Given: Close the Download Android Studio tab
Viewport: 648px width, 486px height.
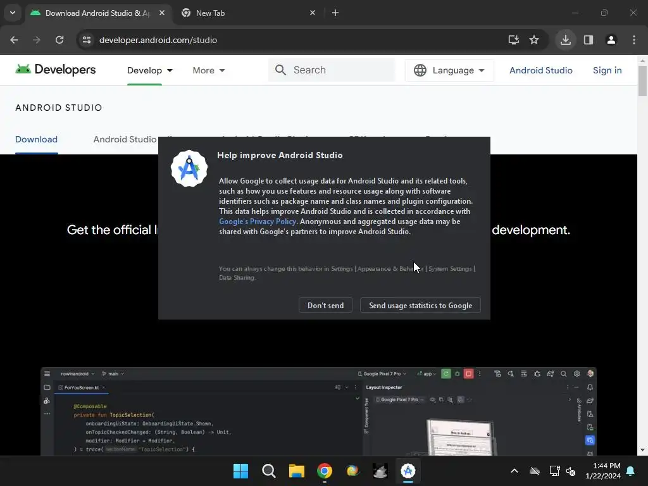Looking at the screenshot, I should 162,13.
